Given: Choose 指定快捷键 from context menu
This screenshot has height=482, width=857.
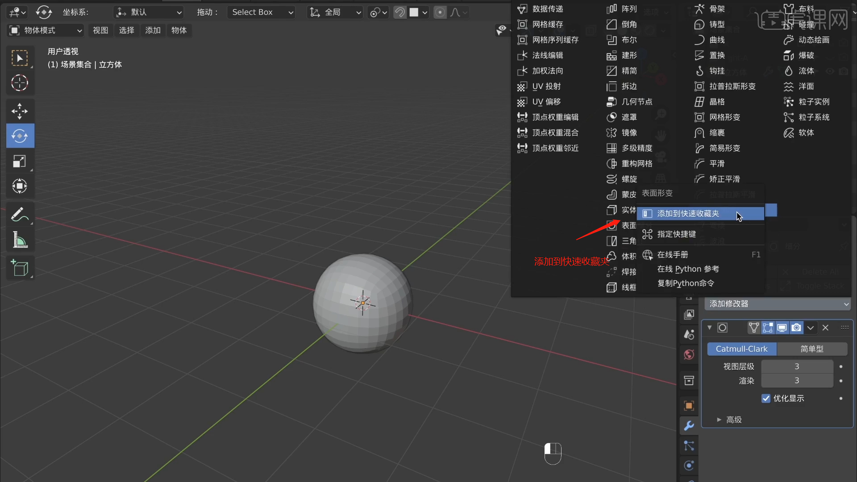Looking at the screenshot, I should coord(676,234).
